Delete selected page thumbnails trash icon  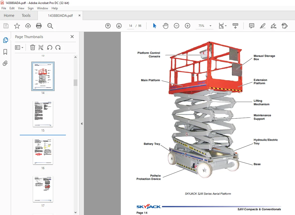click(x=33, y=47)
